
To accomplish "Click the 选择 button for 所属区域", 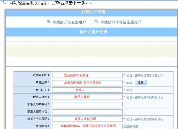I will pos(141,83).
